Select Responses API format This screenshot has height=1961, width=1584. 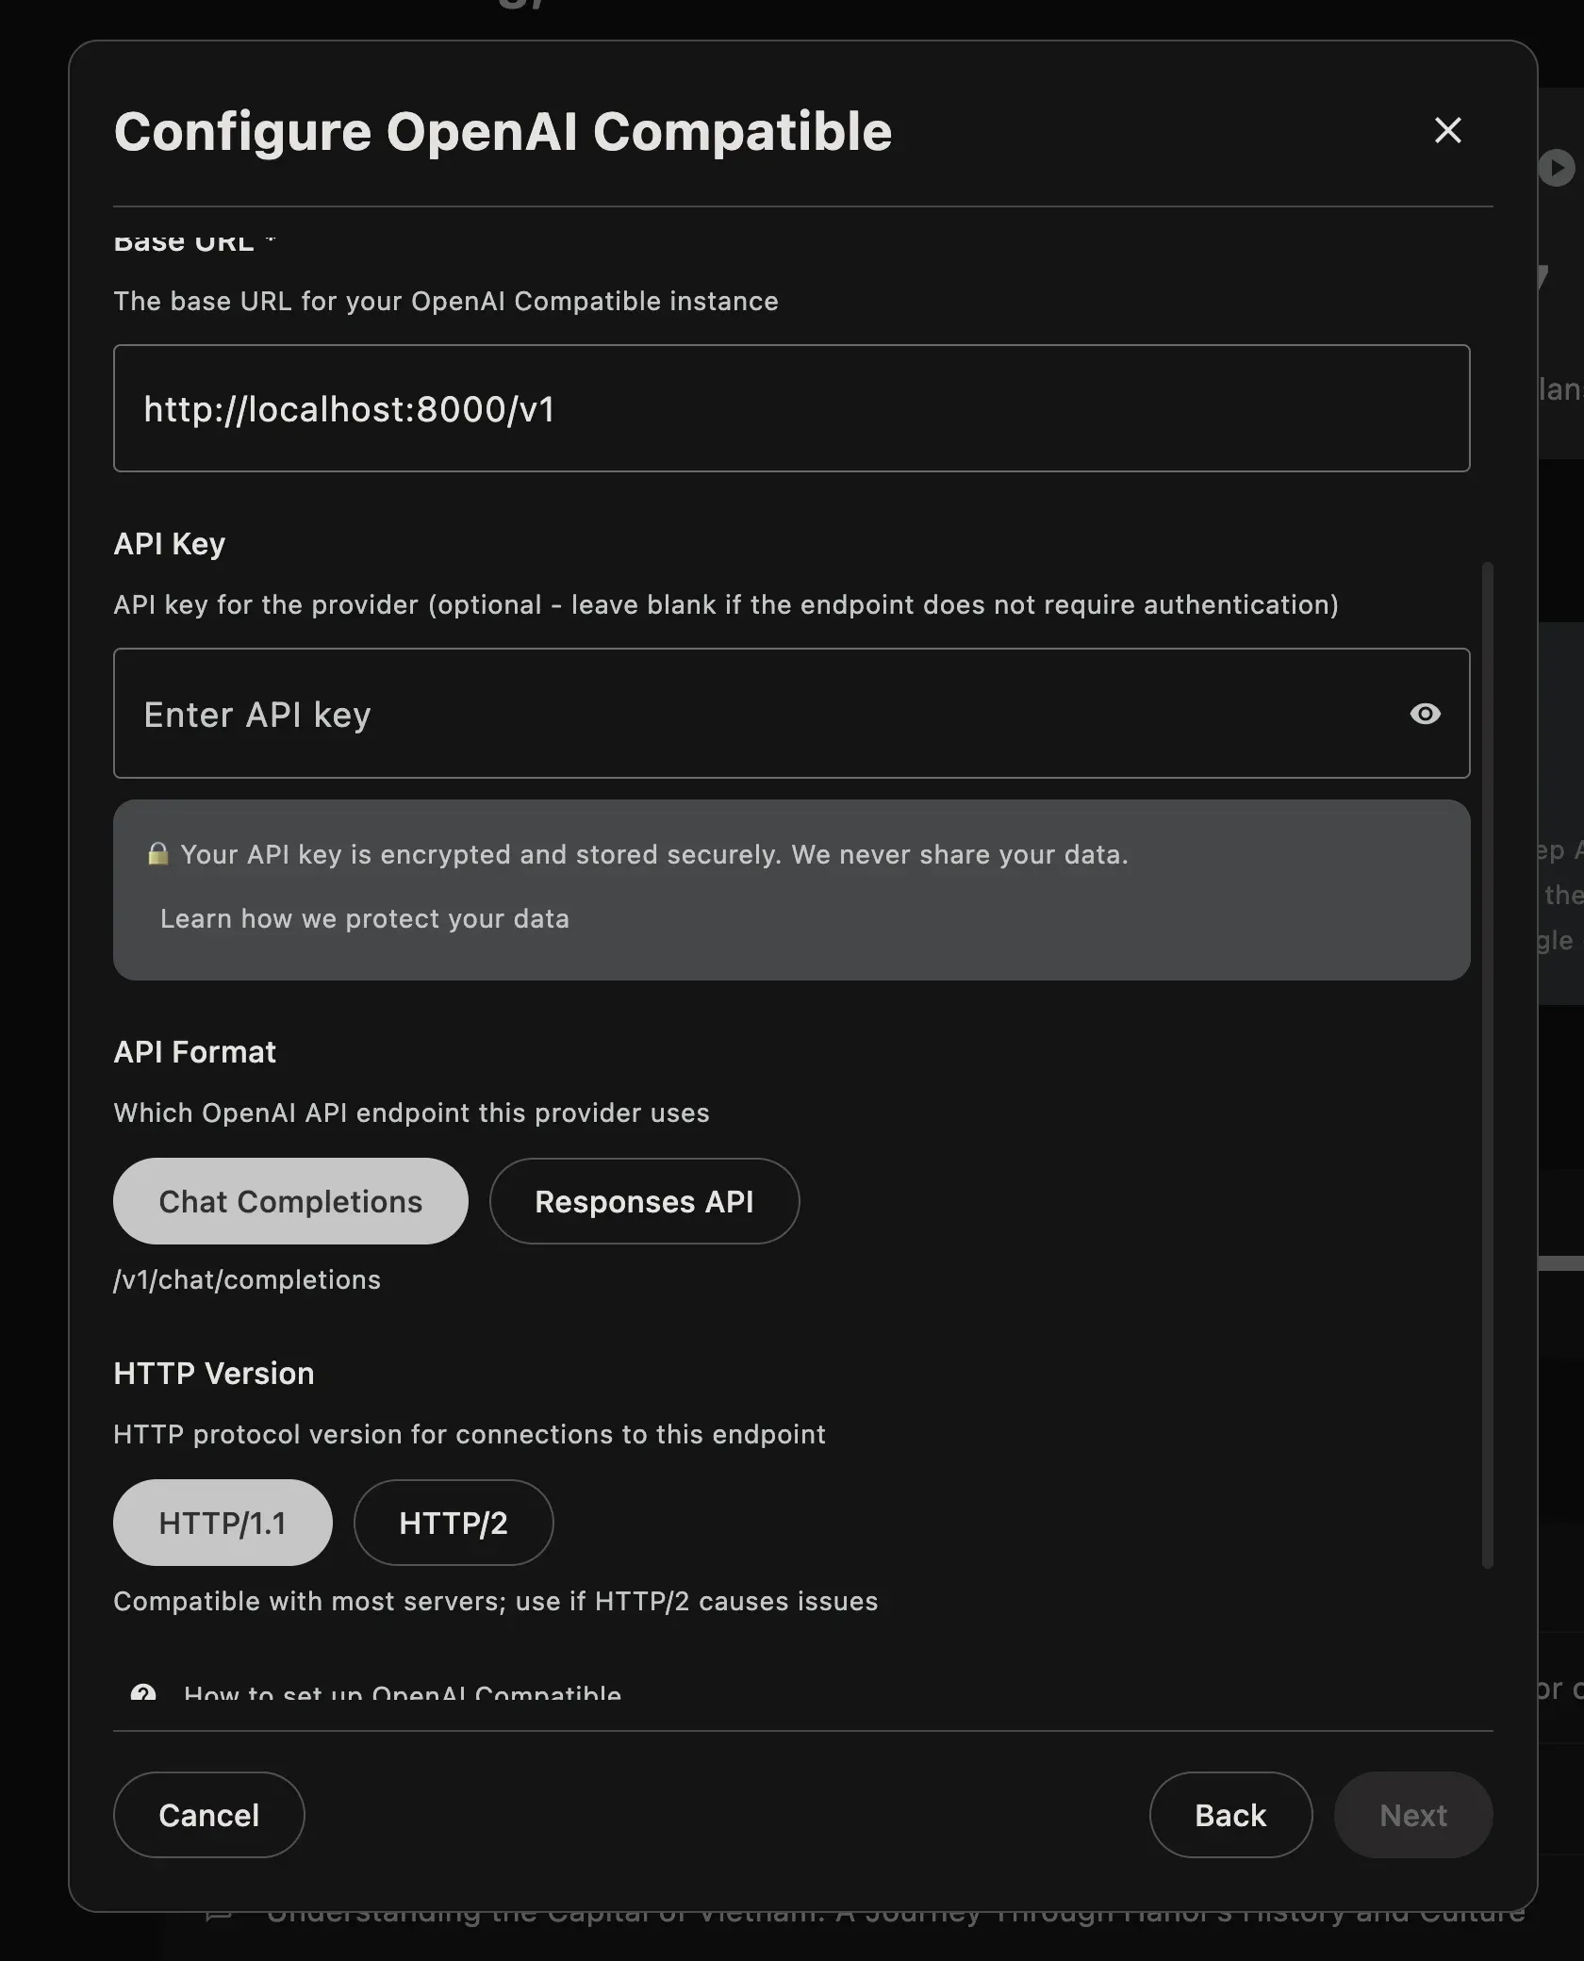[644, 1201]
